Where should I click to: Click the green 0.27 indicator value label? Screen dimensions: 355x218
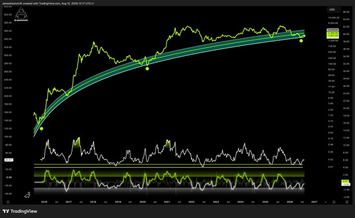point(346,181)
